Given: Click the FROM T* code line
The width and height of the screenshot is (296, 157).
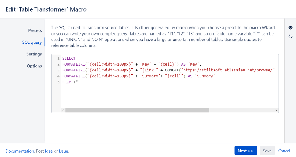Looking at the screenshot, I should click(70, 82).
